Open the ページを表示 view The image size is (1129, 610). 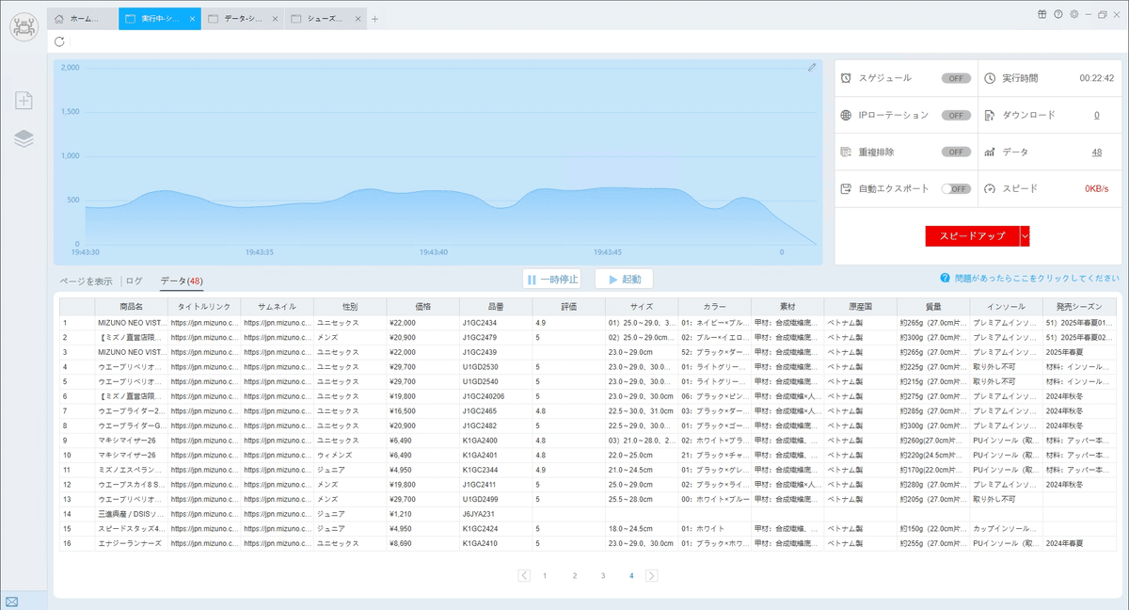click(x=87, y=281)
